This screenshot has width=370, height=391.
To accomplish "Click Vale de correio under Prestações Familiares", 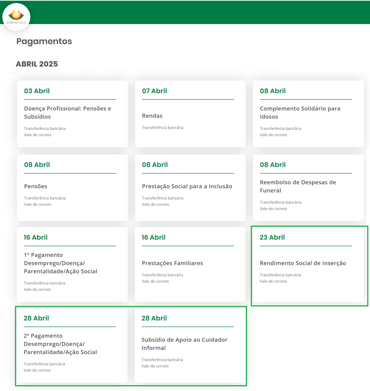I will pos(155,282).
